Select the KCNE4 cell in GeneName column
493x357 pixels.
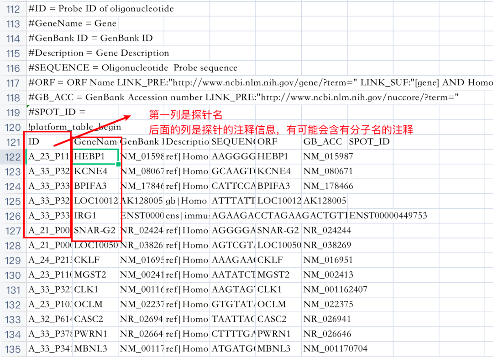[x=95, y=171]
